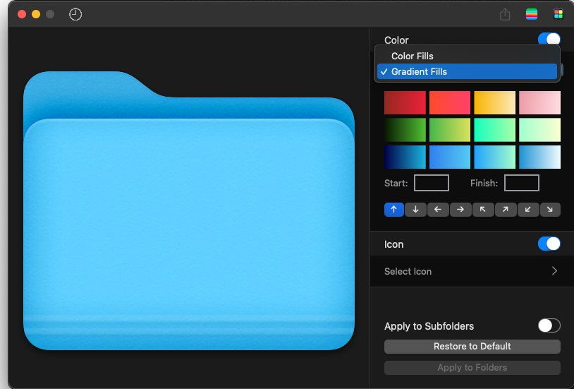
Task: Pick the red gradient swatch
Action: point(405,102)
